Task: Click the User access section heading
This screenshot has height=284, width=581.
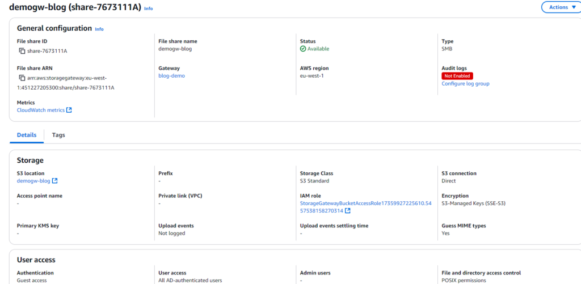Action: (x=36, y=260)
